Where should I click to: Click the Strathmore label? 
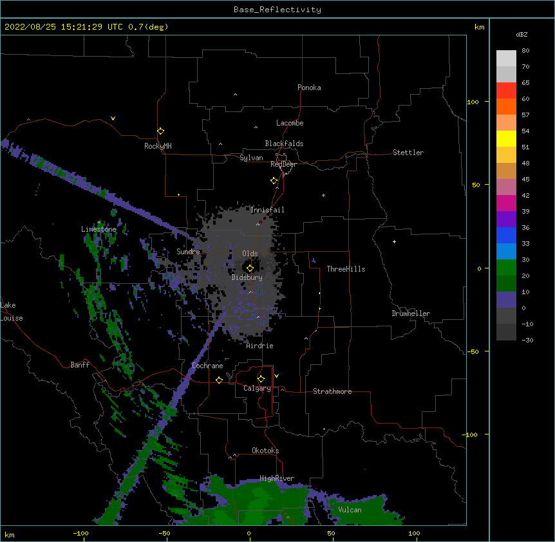point(332,391)
